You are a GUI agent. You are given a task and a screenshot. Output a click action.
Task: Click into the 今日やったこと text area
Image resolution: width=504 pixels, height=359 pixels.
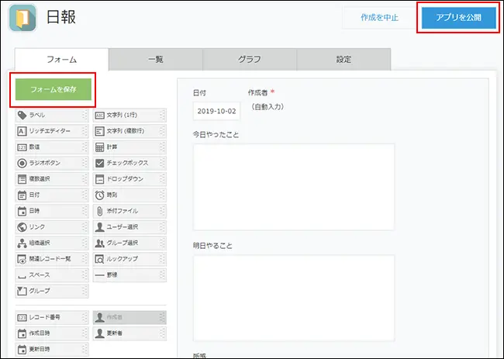(x=293, y=188)
